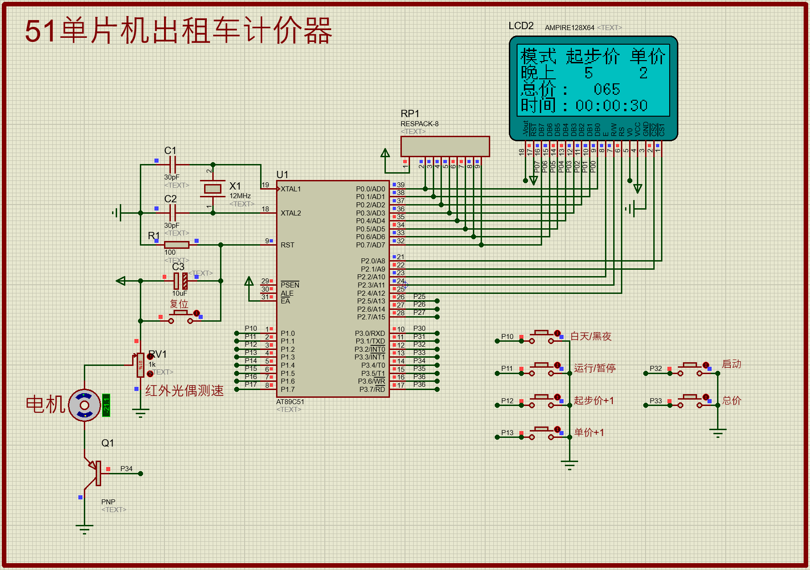
Task: Select electrolytic capacitor C3 symbol
Action: point(180,281)
